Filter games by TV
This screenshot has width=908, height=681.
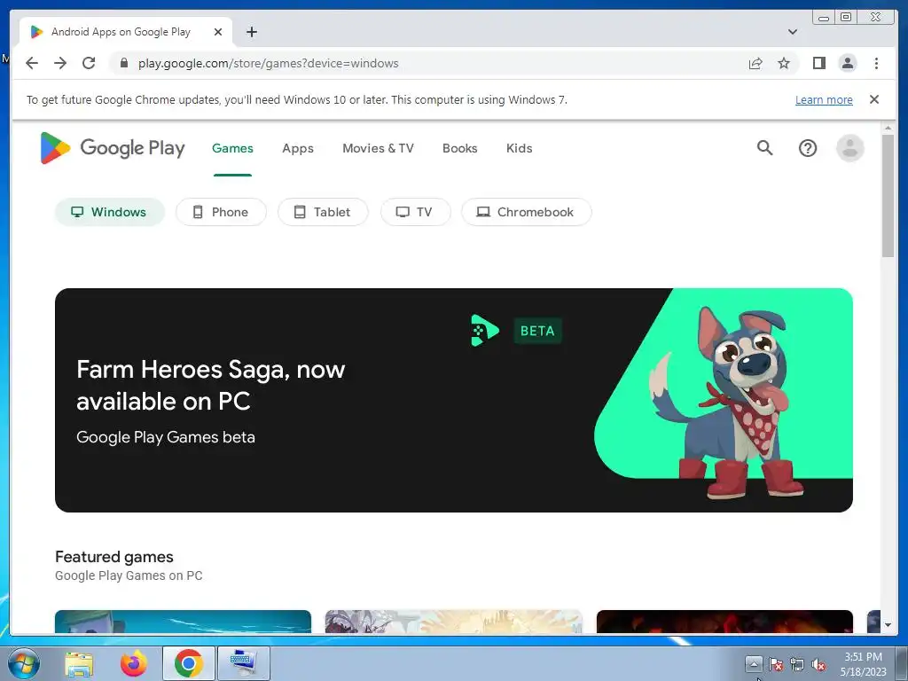coord(415,212)
